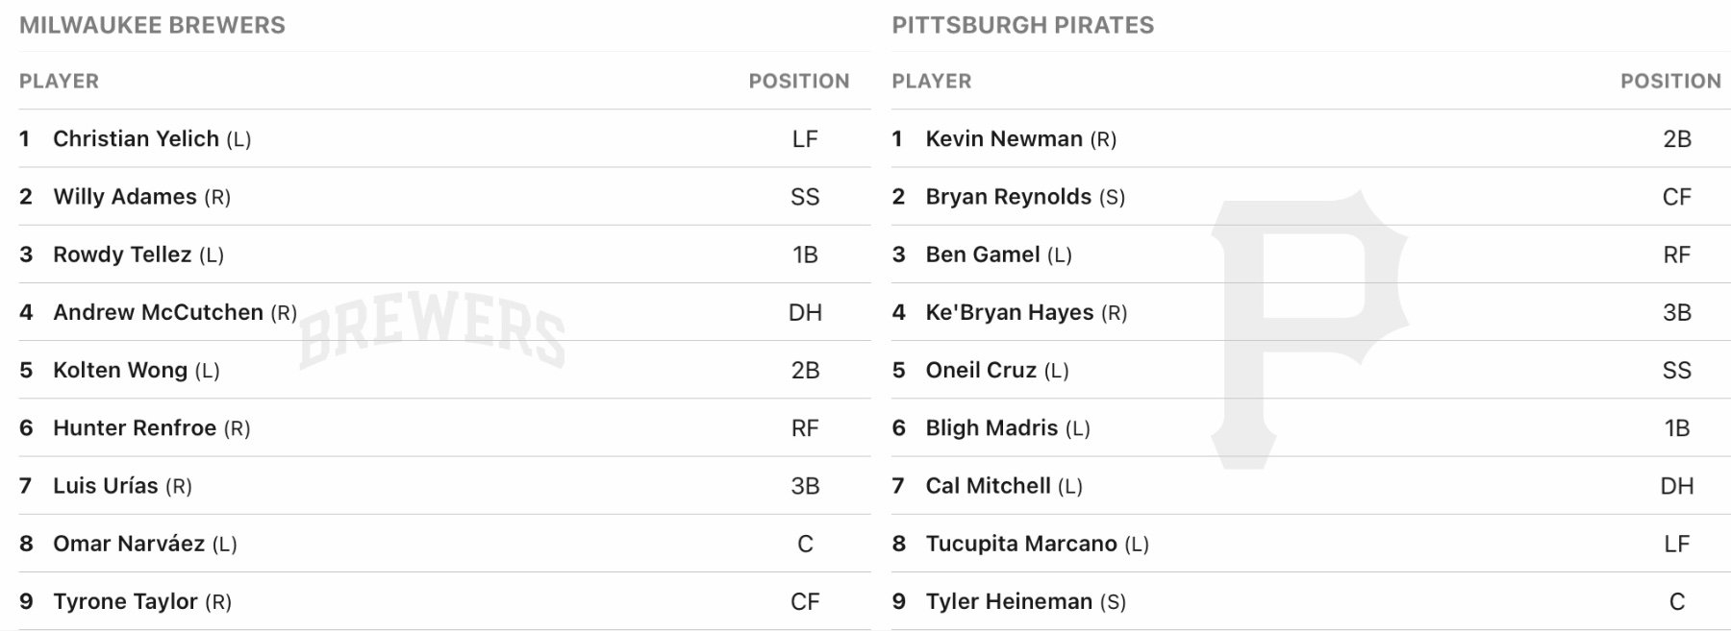The height and width of the screenshot is (631, 1731).
Task: Select Tyler Heineman batting ninth
Action: pyautogui.click(x=1009, y=601)
